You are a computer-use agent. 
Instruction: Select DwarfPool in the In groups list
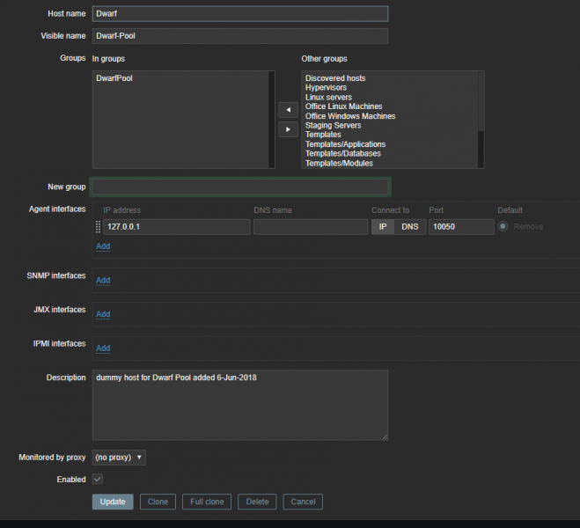[x=114, y=78]
